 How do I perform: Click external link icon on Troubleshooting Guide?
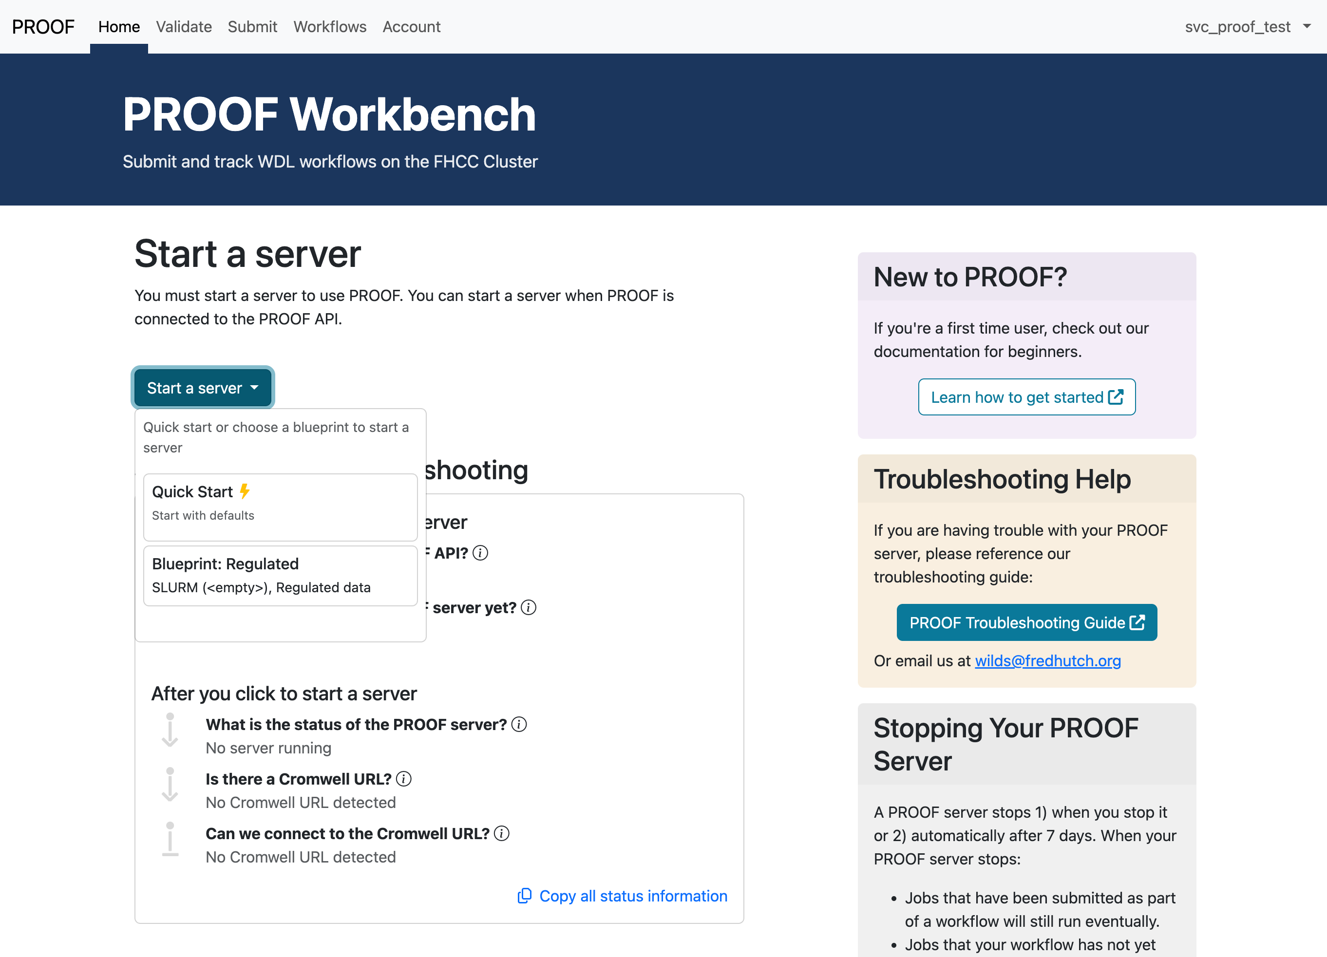click(1137, 622)
